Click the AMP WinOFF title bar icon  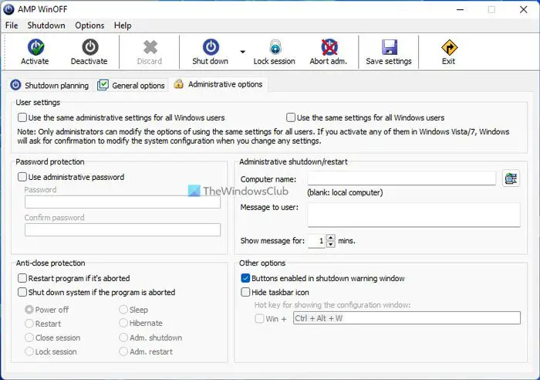tap(8, 9)
